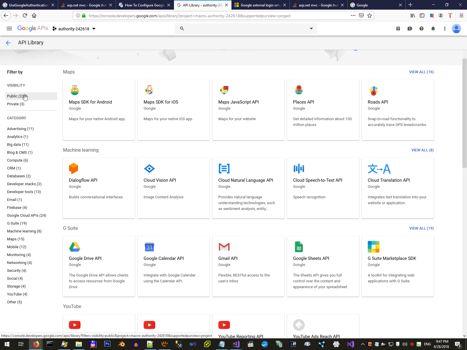Click the API search input field
467x350 pixels.
click(246, 29)
